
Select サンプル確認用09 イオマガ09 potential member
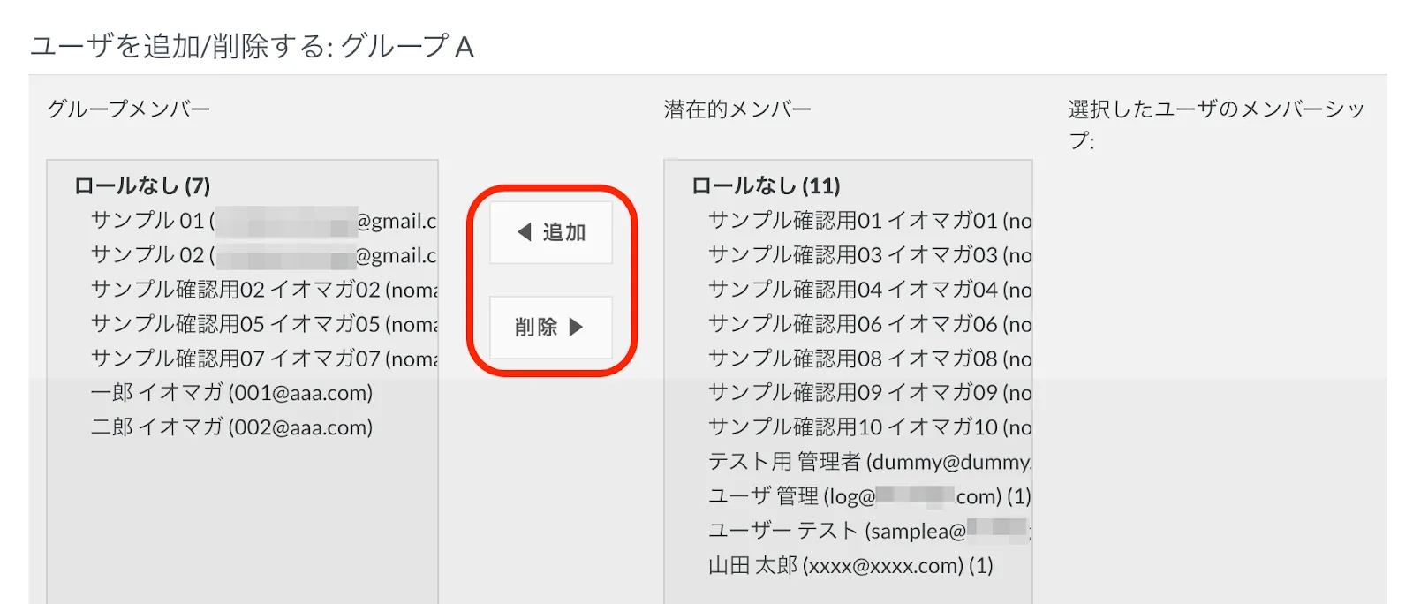869,393
